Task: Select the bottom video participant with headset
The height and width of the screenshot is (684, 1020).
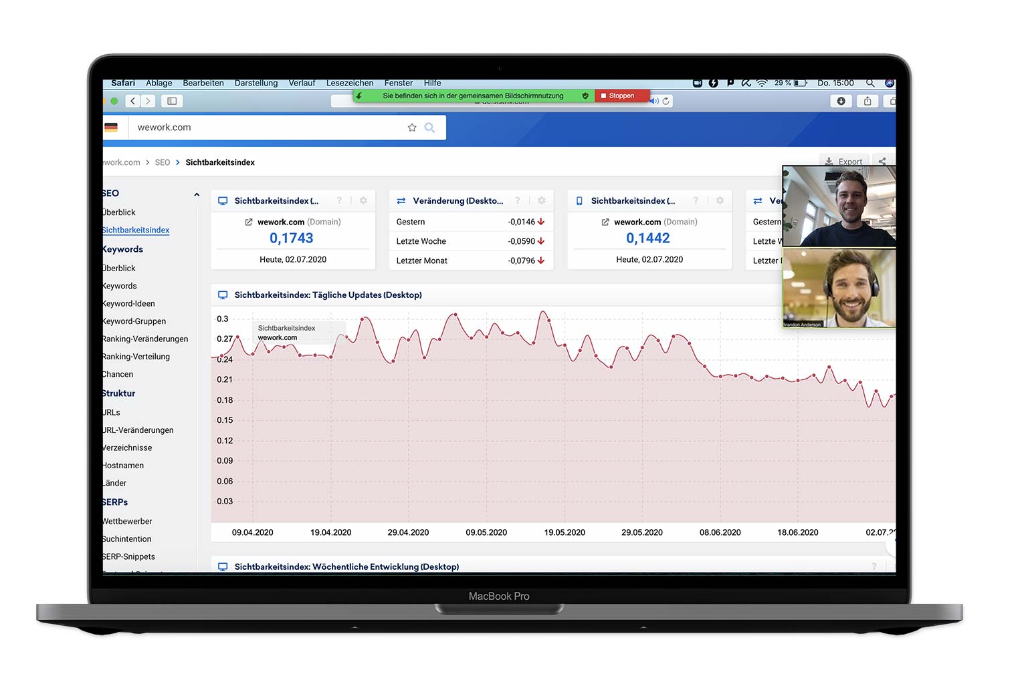Action: pyautogui.click(x=839, y=288)
